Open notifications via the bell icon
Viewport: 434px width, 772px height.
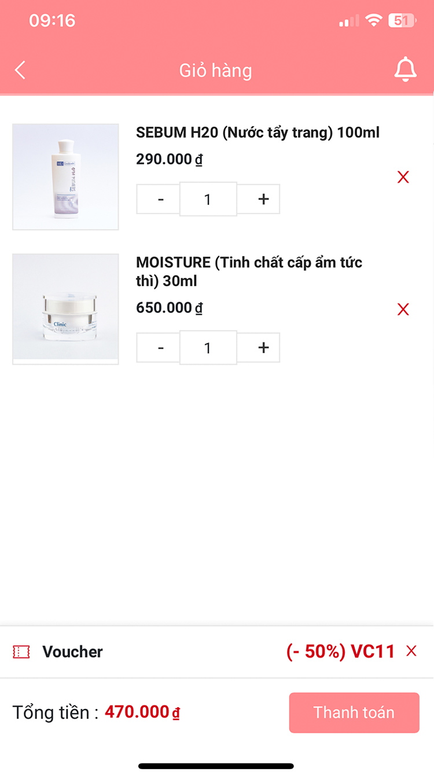[405, 70]
